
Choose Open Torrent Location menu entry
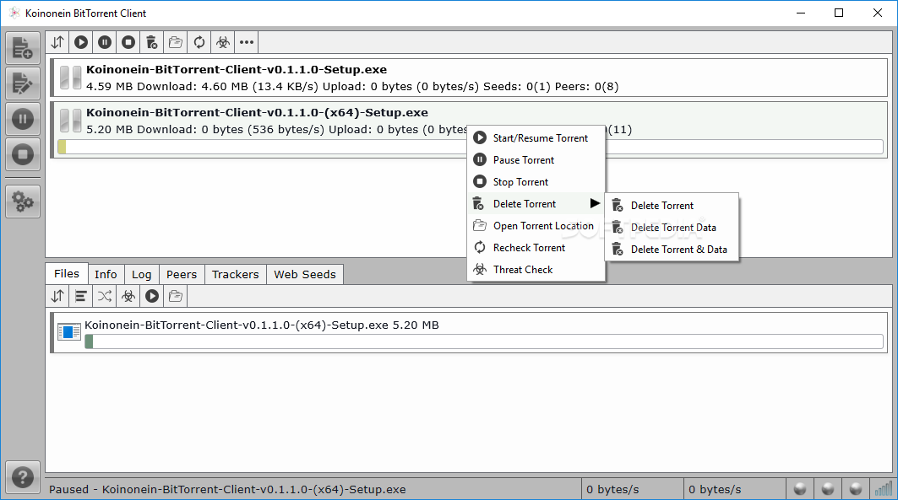pyautogui.click(x=536, y=226)
